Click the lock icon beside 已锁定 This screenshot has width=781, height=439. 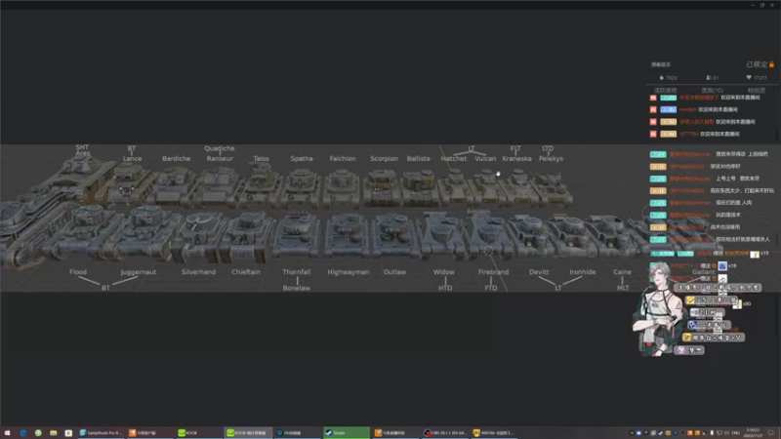click(771, 64)
